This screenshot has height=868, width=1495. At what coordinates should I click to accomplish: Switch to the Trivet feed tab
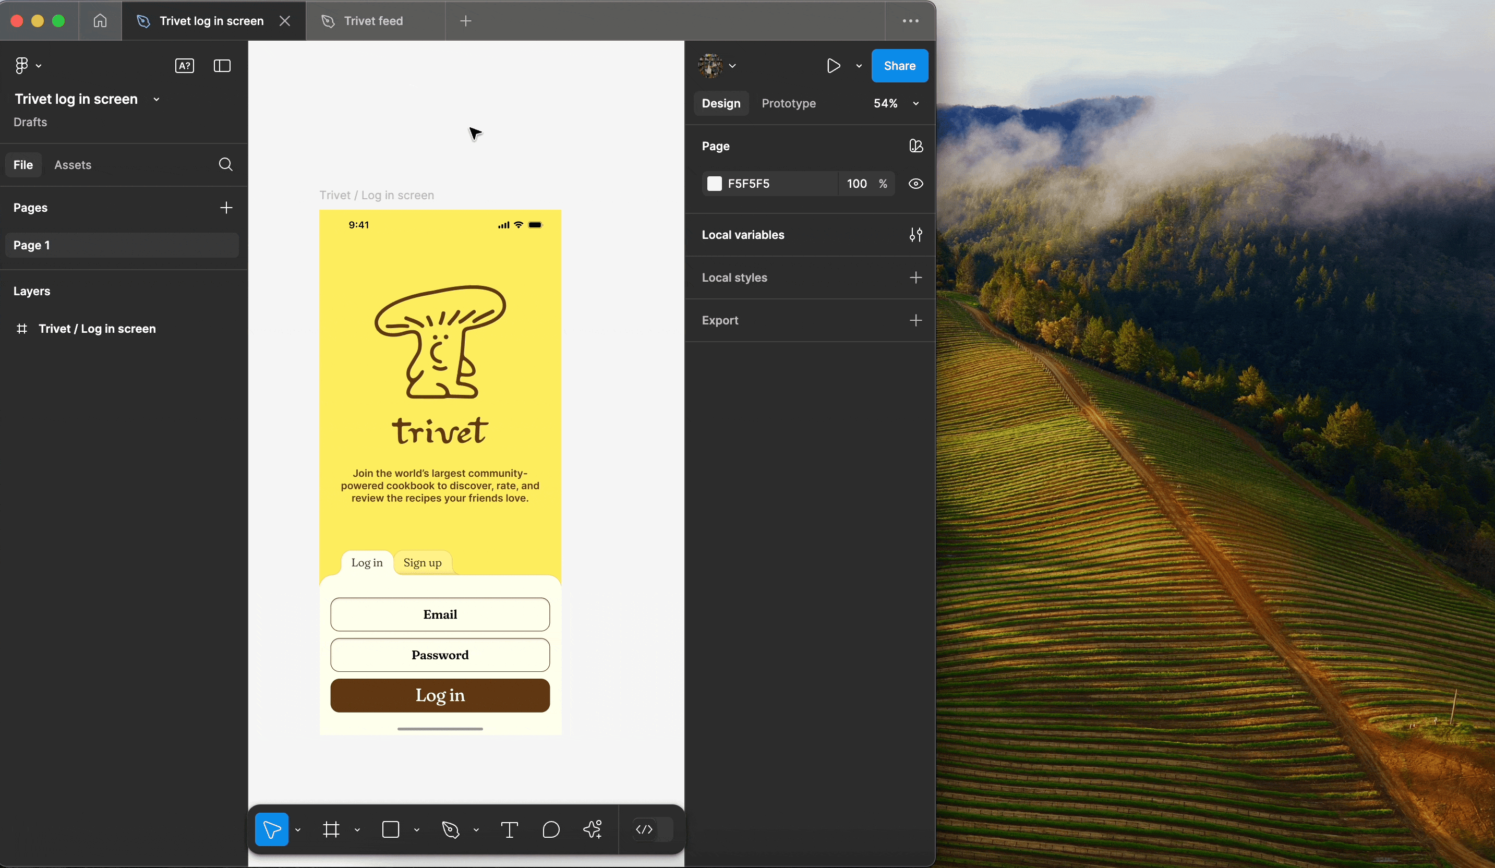[373, 21]
